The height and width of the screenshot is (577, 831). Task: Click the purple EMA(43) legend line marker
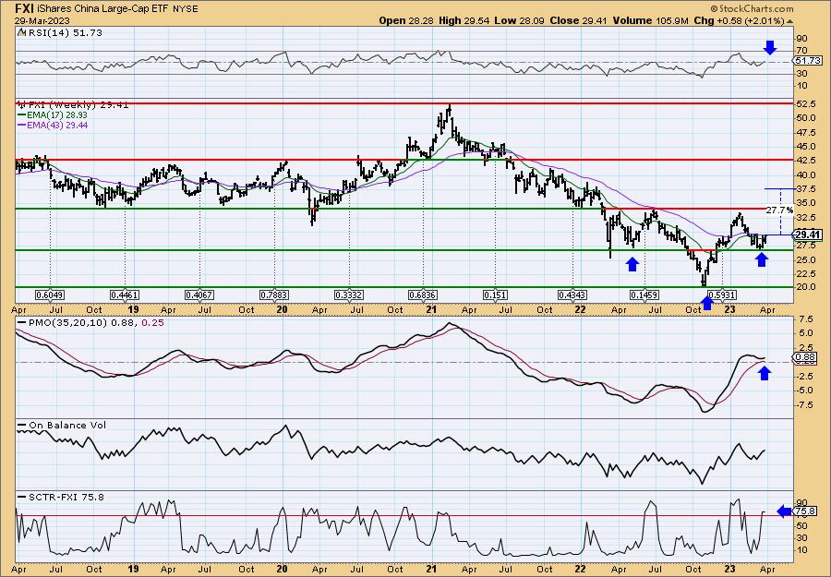(x=21, y=126)
